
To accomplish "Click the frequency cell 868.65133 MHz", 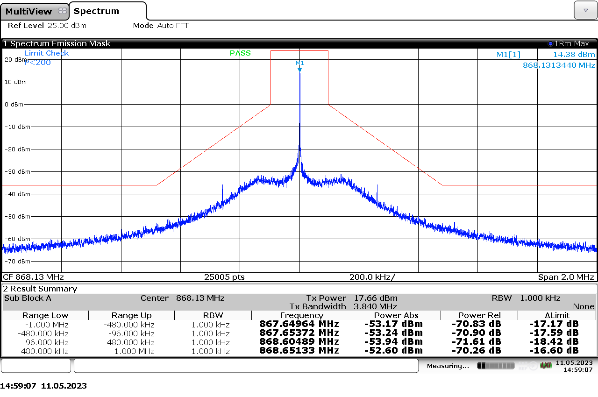I will point(299,351).
